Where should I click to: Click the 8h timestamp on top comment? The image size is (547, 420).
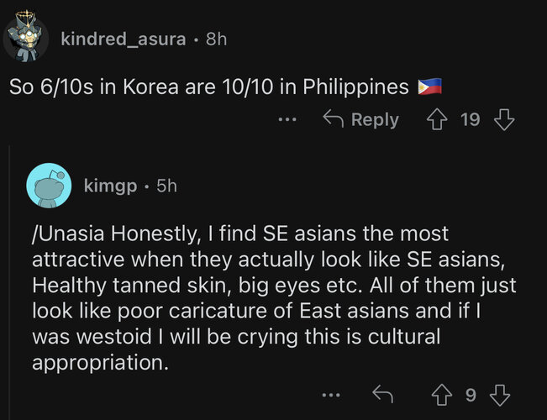pyautogui.click(x=216, y=39)
